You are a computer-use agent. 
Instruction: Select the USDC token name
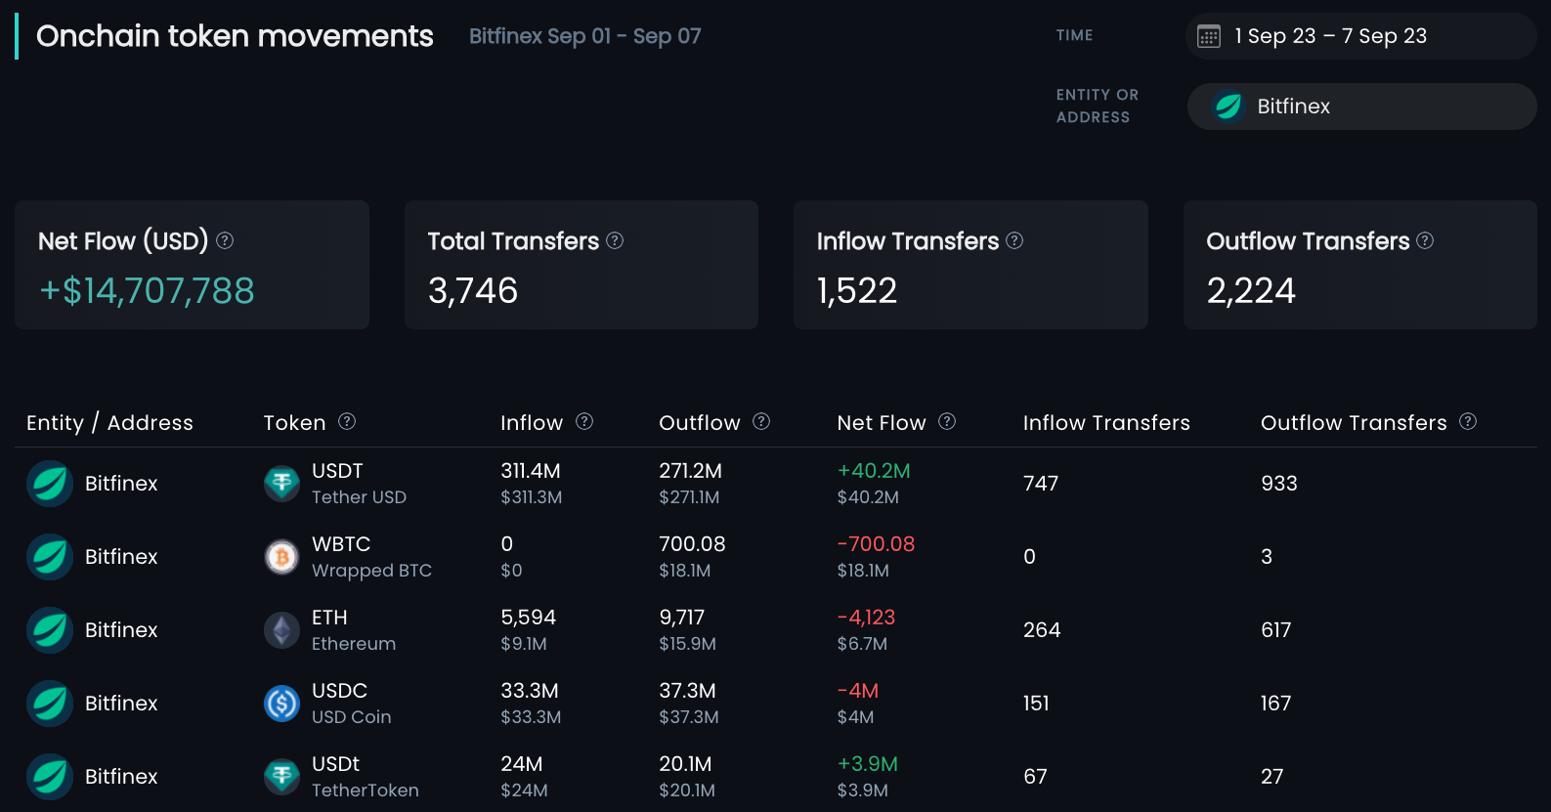[x=339, y=691]
